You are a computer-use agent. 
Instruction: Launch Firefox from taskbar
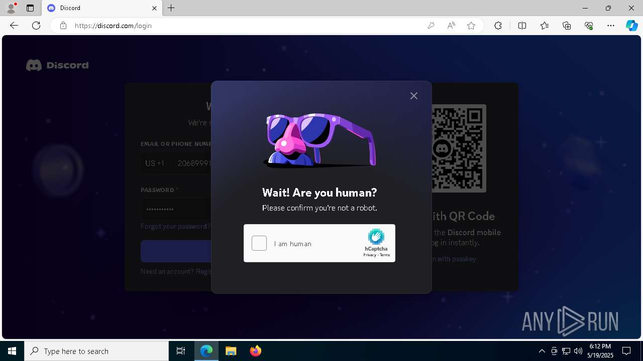click(x=256, y=351)
